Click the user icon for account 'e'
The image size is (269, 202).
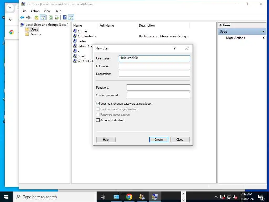click(x=75, y=51)
